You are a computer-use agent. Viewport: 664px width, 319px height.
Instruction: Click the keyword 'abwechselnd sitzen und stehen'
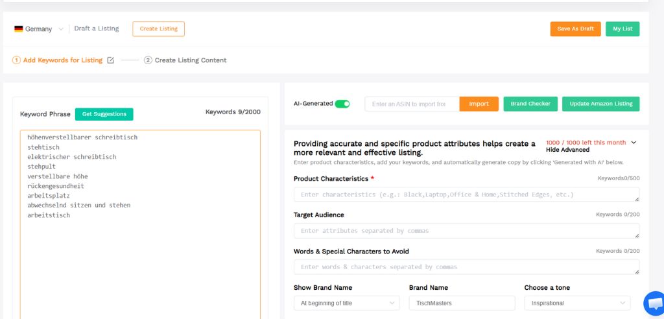(78, 205)
